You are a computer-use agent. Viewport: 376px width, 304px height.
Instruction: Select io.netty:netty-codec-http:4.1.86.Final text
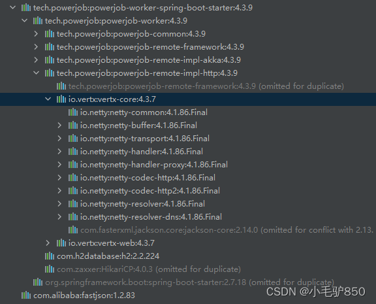148,178
